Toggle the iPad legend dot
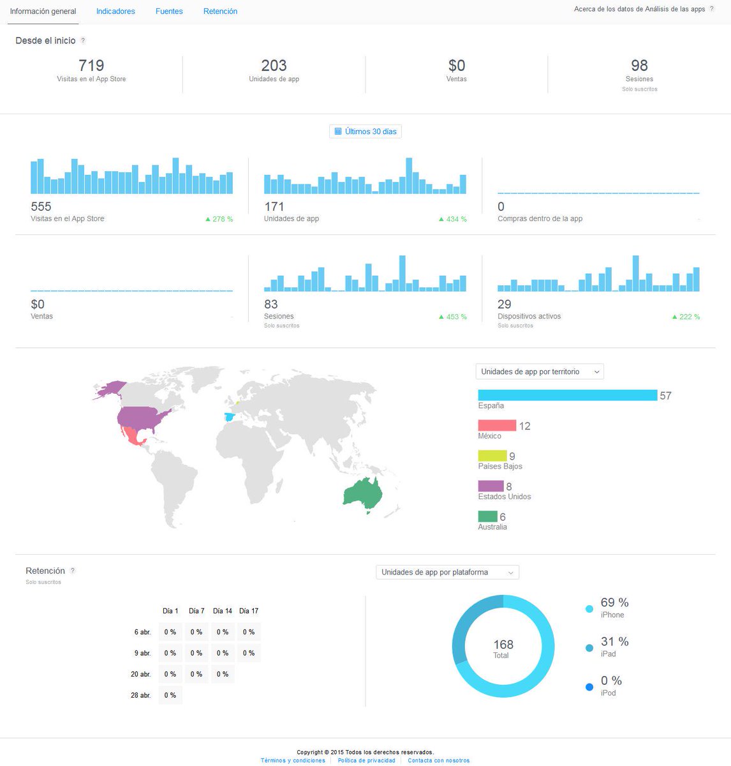The width and height of the screenshot is (731, 766). (x=588, y=647)
